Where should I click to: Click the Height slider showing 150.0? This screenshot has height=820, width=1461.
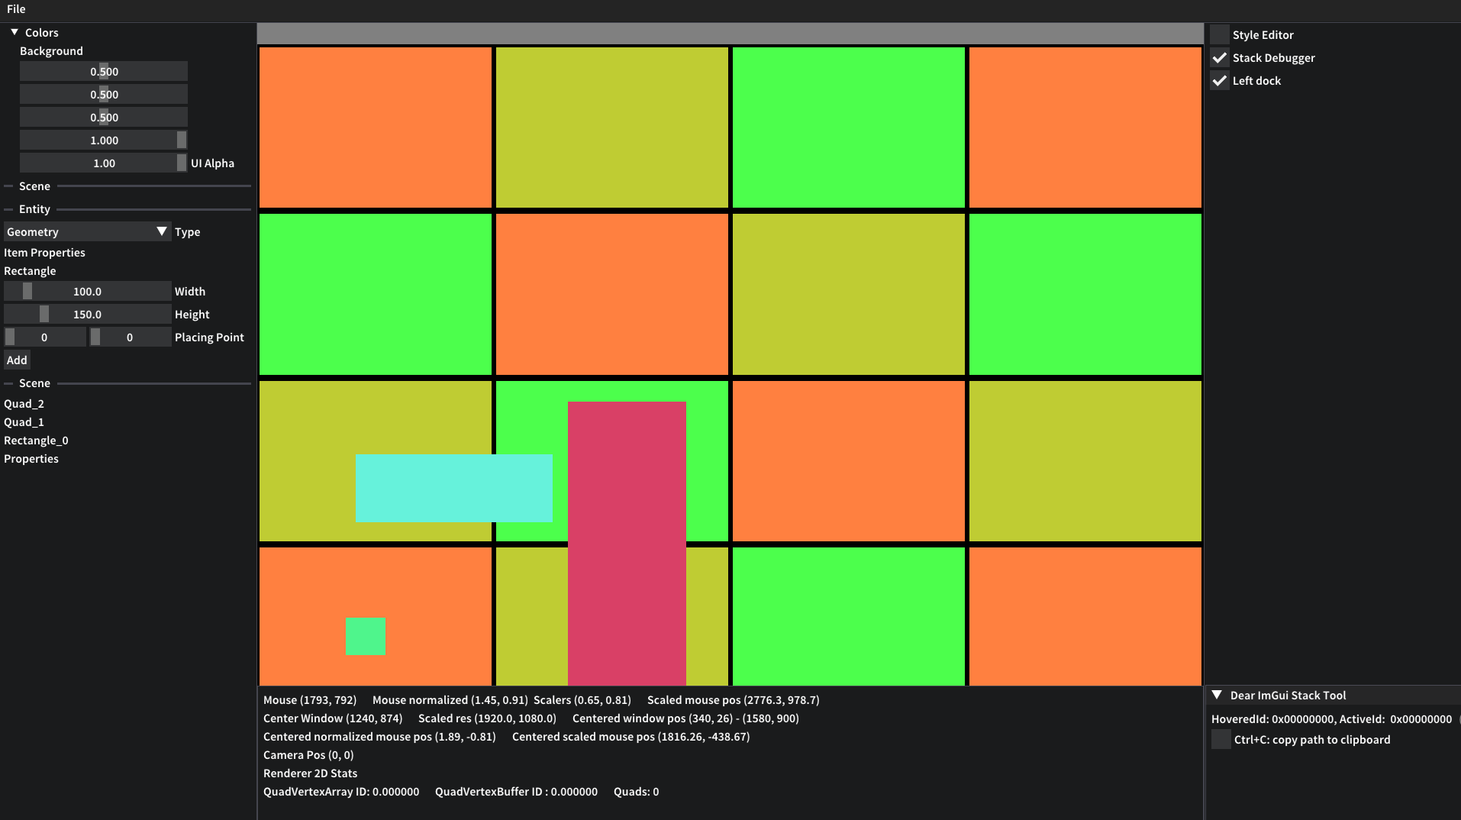87,314
